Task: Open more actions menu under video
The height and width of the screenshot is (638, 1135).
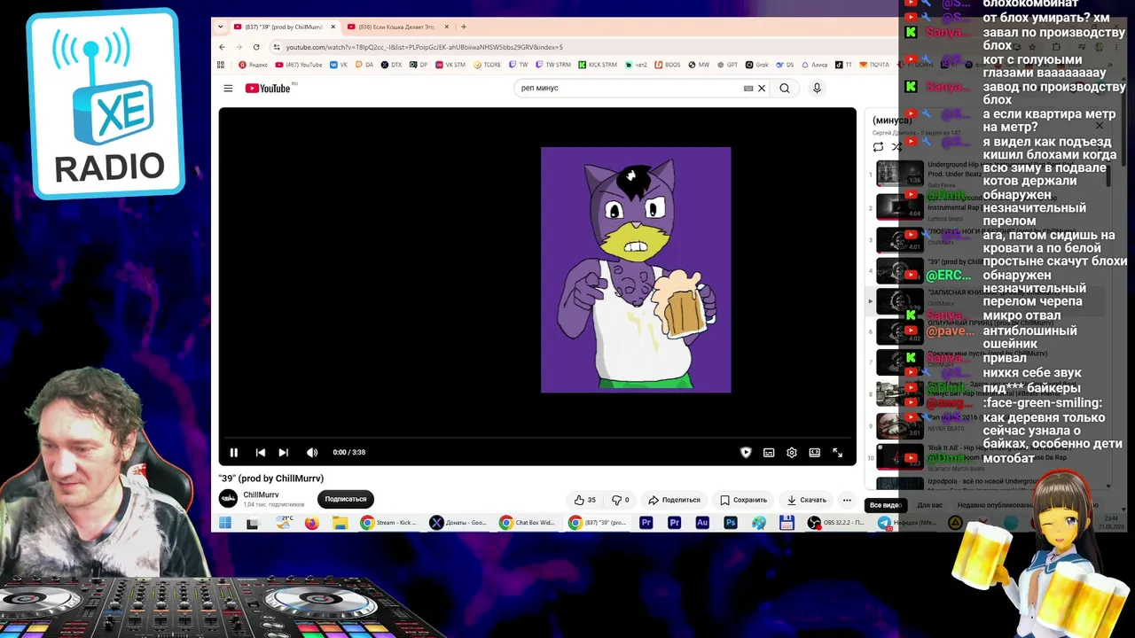Action: [x=847, y=500]
